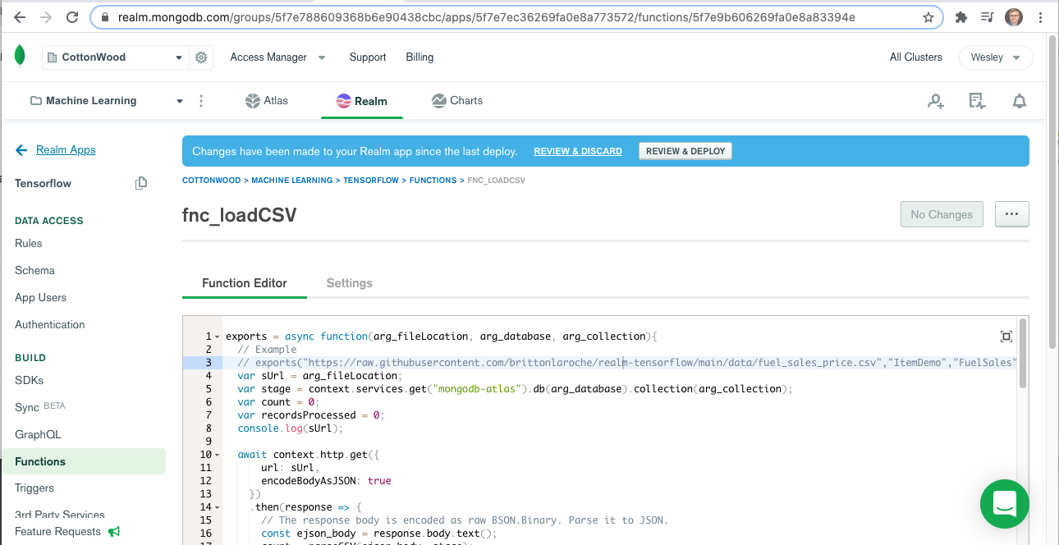The width and height of the screenshot is (1059, 545).
Task: Open Authentication in the sidebar
Action: (x=50, y=325)
